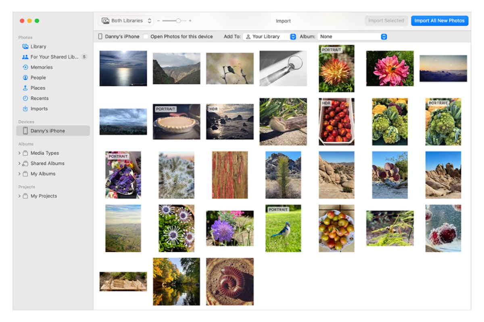
Task: Select the pumpkin pie portrait thumbnail
Action: point(176,122)
